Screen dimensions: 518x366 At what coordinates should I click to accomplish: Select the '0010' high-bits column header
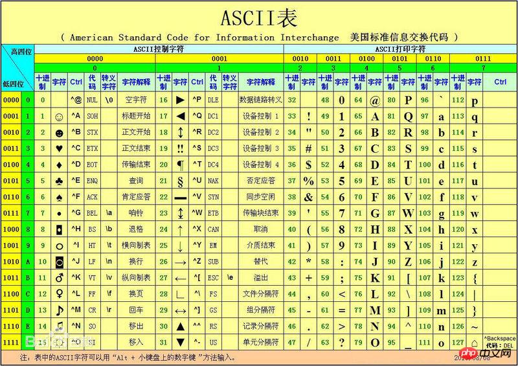click(x=300, y=58)
